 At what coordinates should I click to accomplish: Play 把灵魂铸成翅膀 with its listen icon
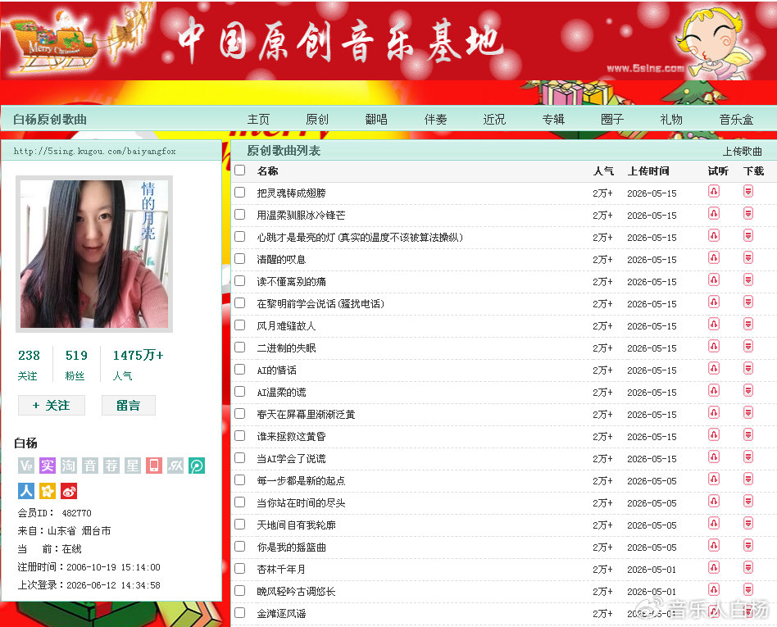click(714, 191)
